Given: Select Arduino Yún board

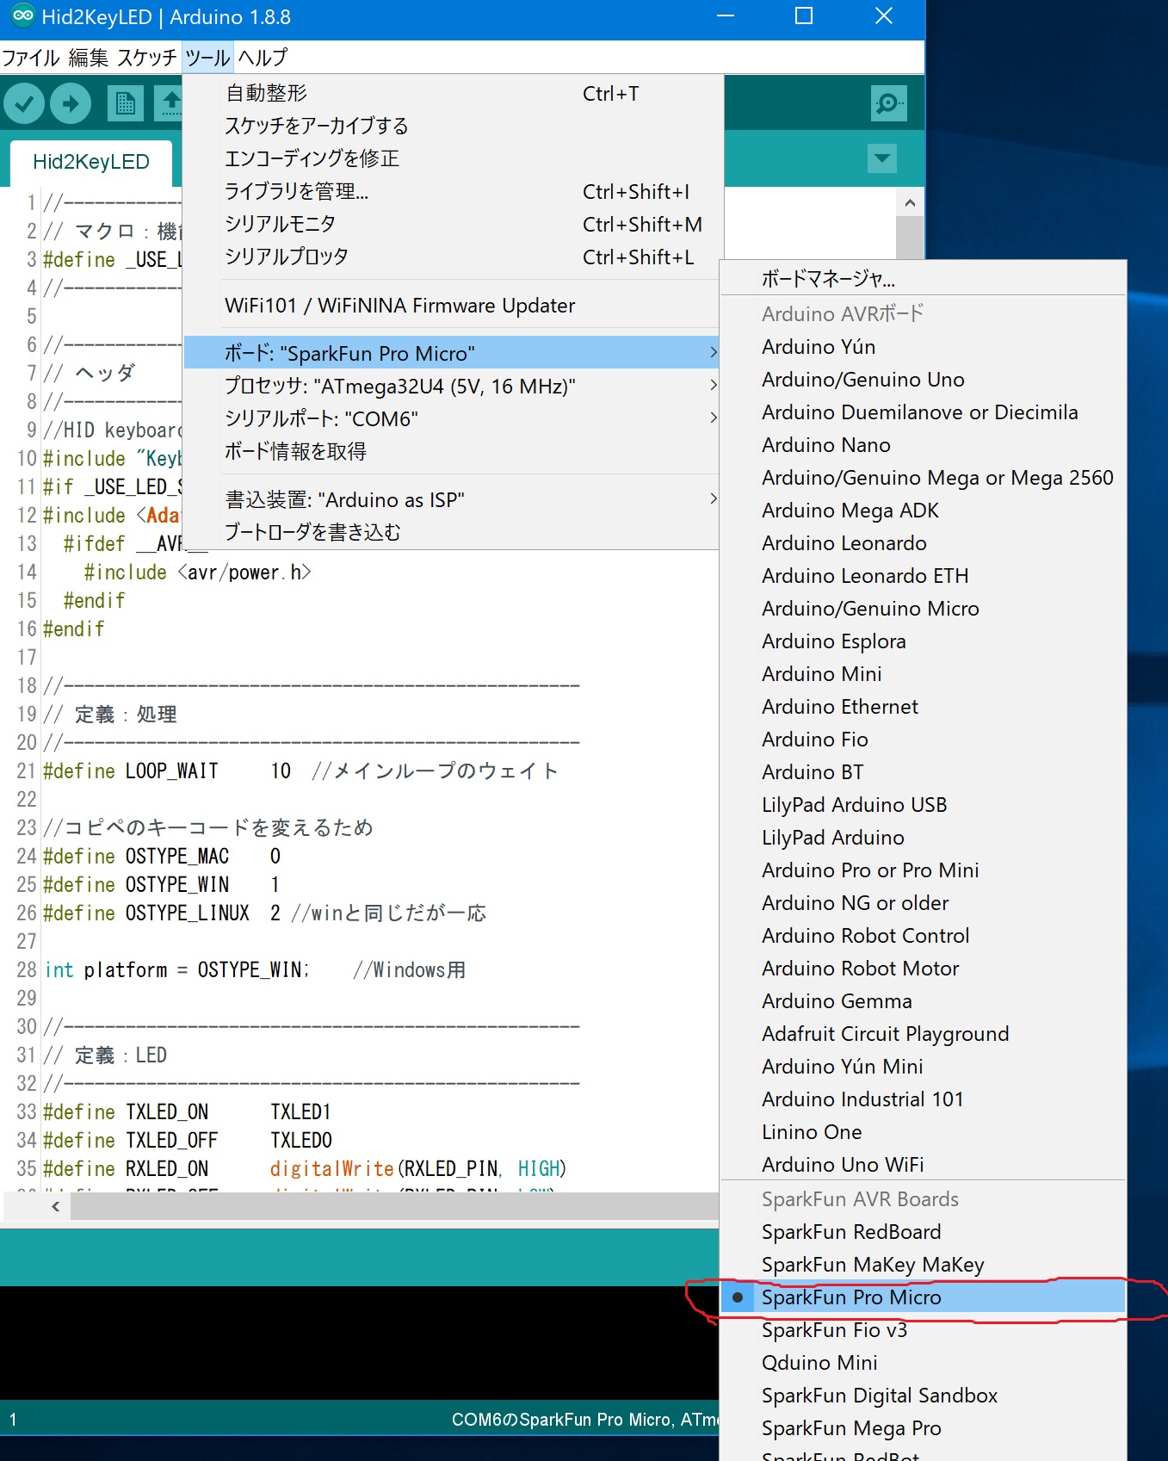Looking at the screenshot, I should pos(923,347).
